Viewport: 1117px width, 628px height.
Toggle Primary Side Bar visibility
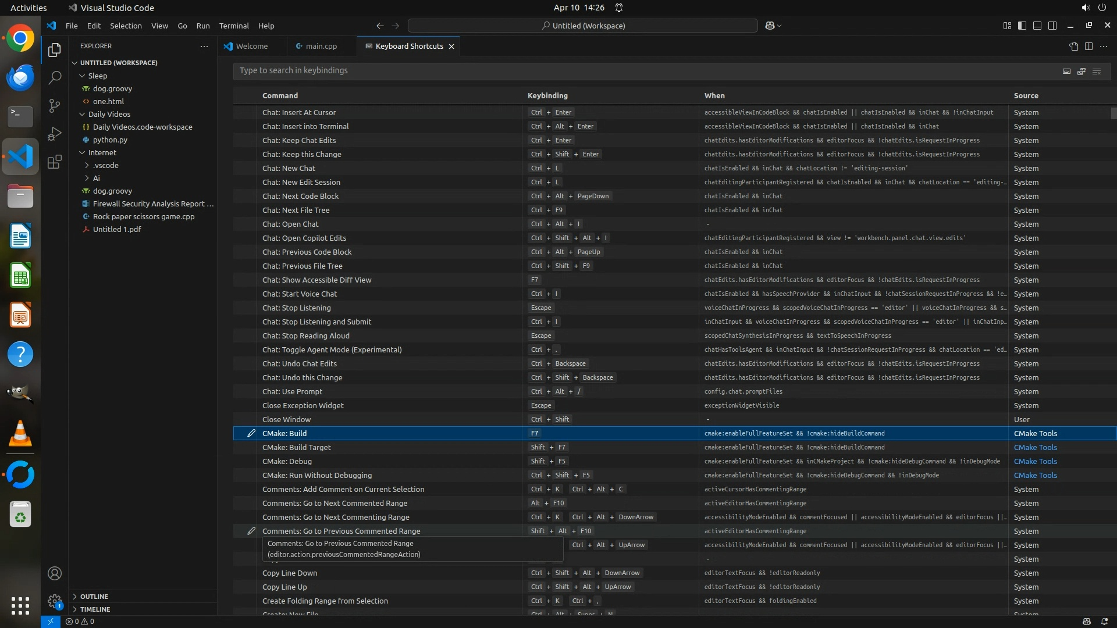(x=1022, y=26)
